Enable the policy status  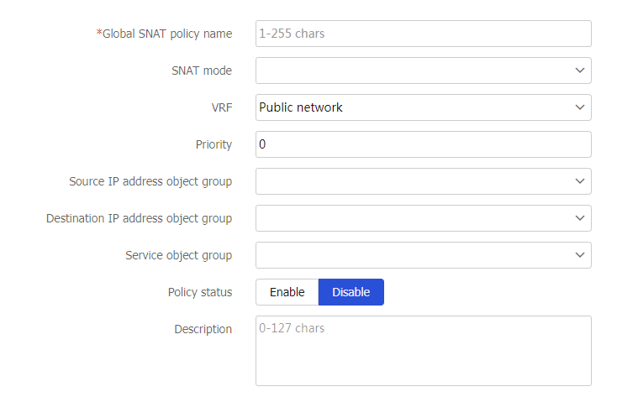(x=287, y=292)
